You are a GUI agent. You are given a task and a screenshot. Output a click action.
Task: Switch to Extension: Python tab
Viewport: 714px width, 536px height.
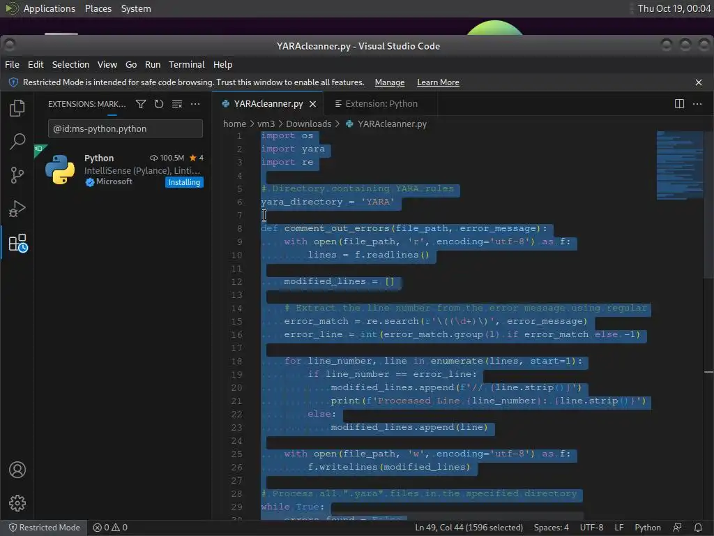point(381,104)
